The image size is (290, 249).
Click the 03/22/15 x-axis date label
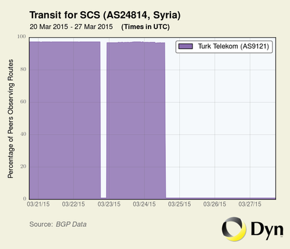coord(74,204)
